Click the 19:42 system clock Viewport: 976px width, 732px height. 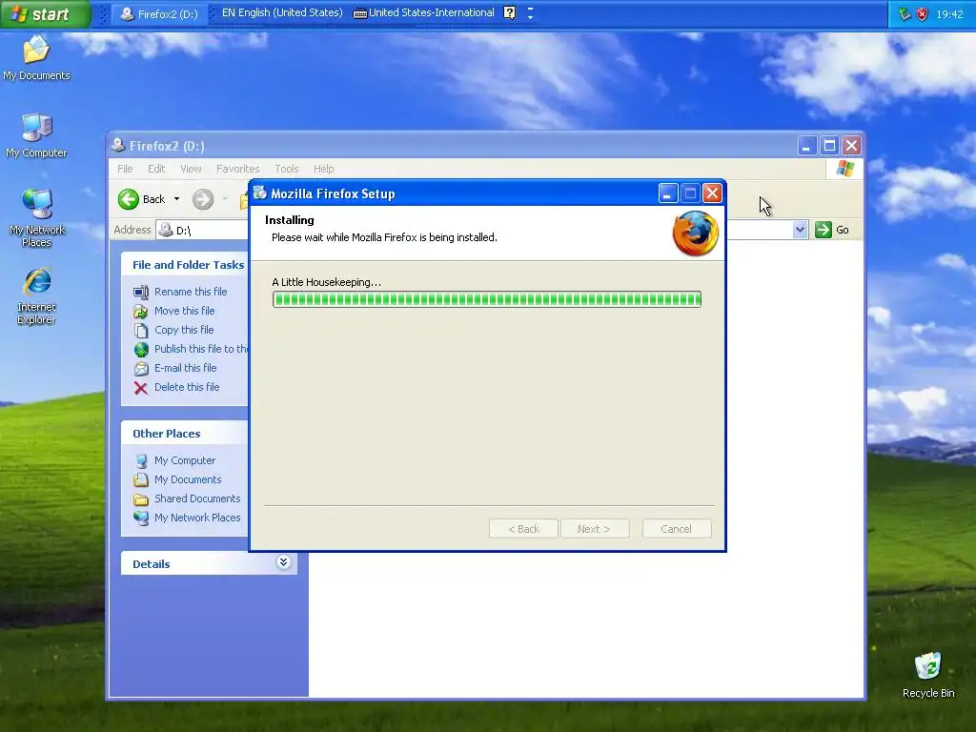[x=949, y=14]
